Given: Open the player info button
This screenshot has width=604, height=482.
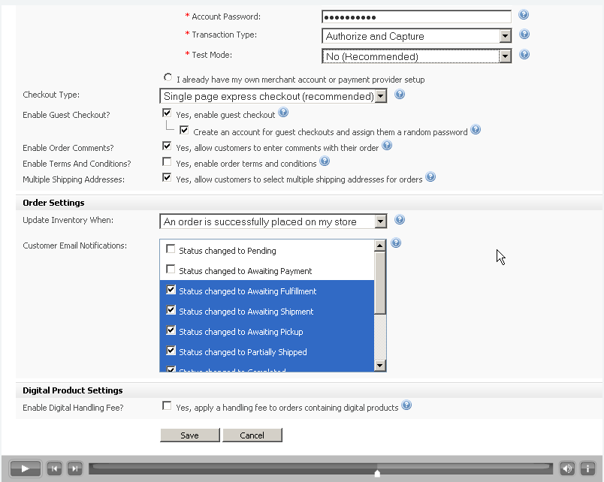Looking at the screenshot, I should 587,468.
